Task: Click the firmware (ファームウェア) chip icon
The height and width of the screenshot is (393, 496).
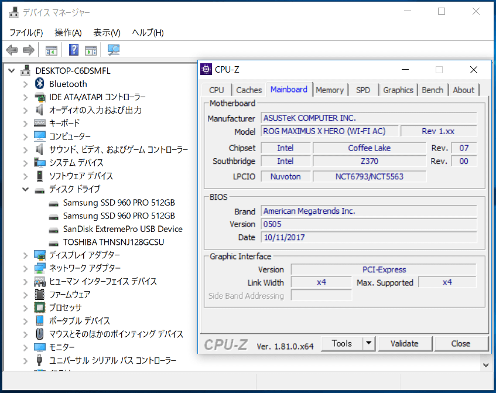Action: pos(40,294)
